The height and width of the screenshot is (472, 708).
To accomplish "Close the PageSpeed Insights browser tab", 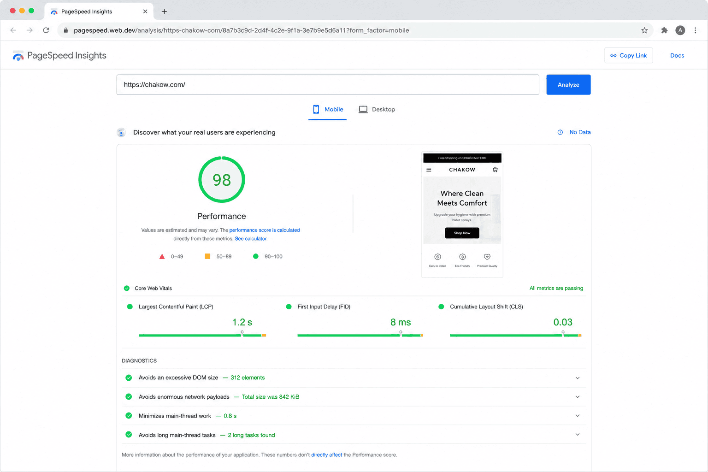I will 145,12.
